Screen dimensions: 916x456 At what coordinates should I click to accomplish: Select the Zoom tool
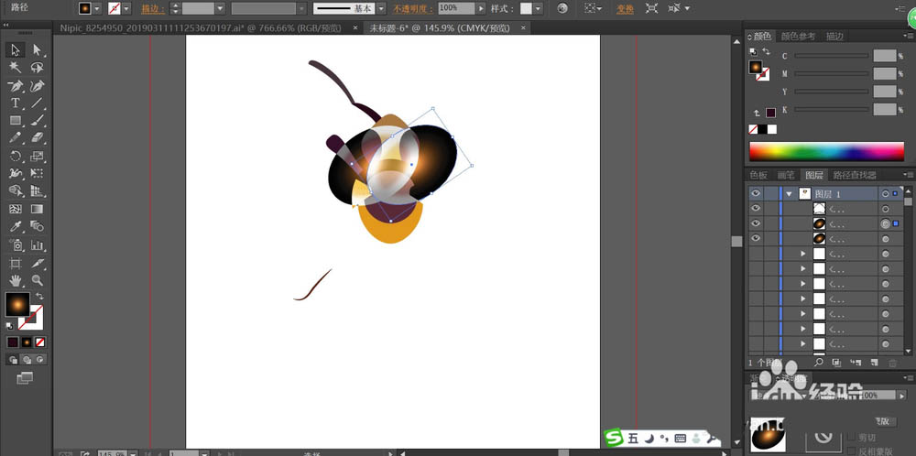(x=38, y=280)
